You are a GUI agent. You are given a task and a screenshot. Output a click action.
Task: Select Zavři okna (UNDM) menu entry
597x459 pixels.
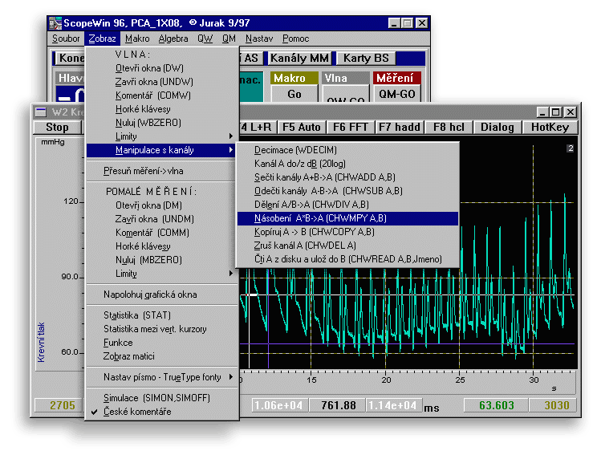[162, 219]
